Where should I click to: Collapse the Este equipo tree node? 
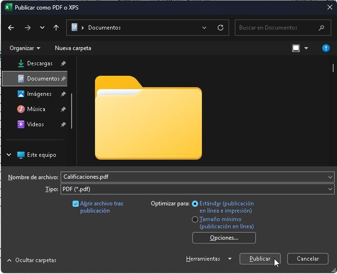click(x=9, y=155)
